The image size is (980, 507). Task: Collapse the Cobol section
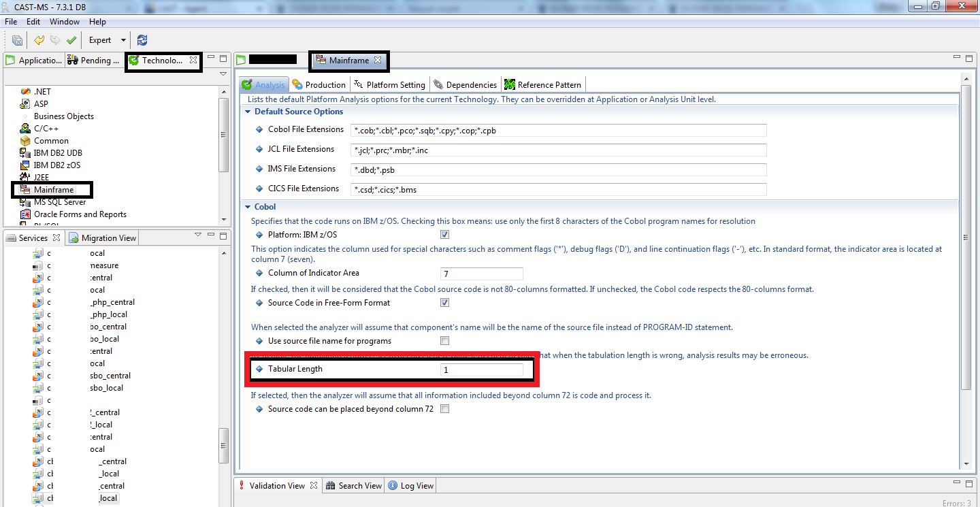click(247, 207)
